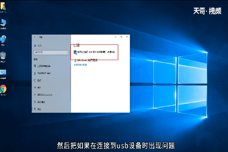Screen dimensions: 228x152
Task: Focus the Settings search box
Action: tap(51, 52)
